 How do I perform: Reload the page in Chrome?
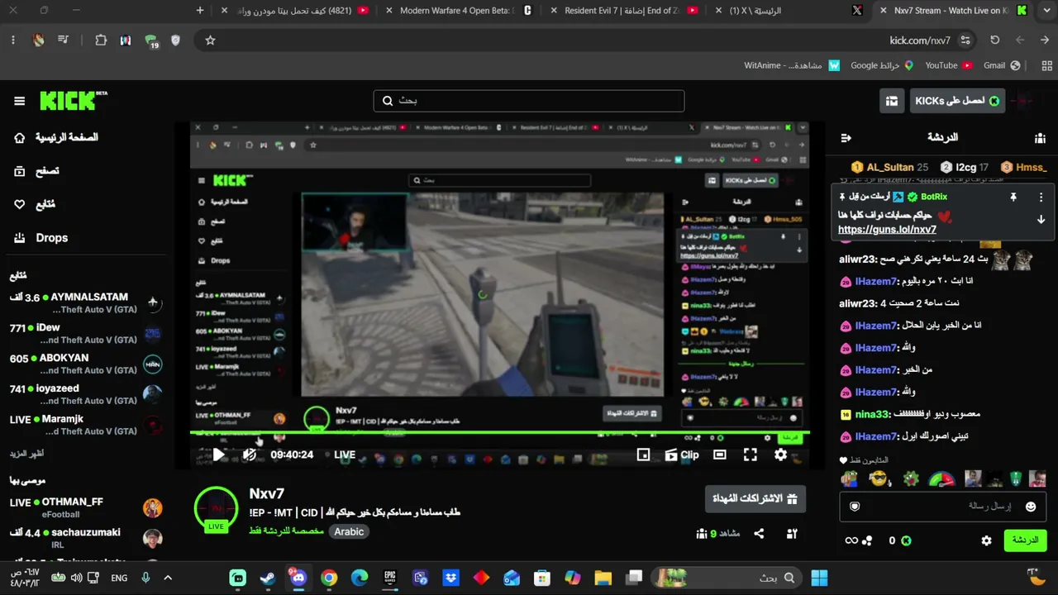click(x=995, y=40)
